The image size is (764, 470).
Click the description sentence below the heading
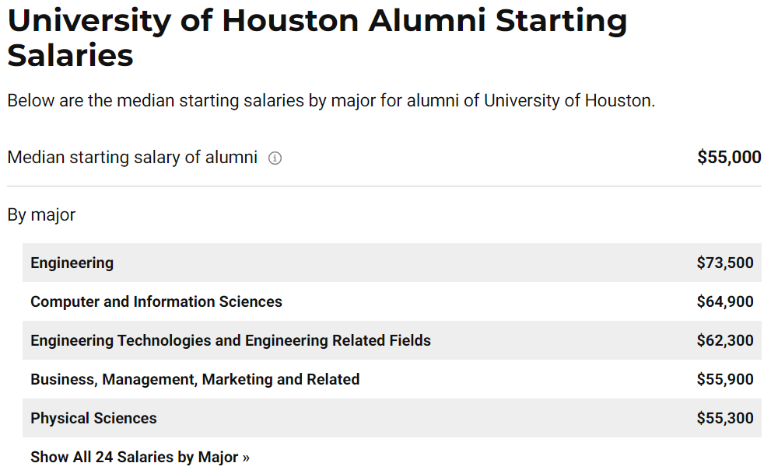coord(331,101)
